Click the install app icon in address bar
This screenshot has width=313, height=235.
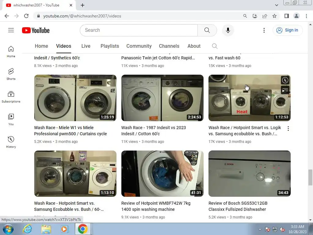255,16
